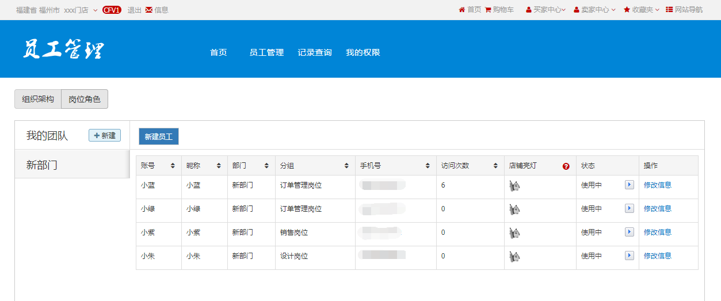The image size is (721, 301).
Task: Switch to the 岗位角色 tab
Action: pyautogui.click(x=84, y=99)
